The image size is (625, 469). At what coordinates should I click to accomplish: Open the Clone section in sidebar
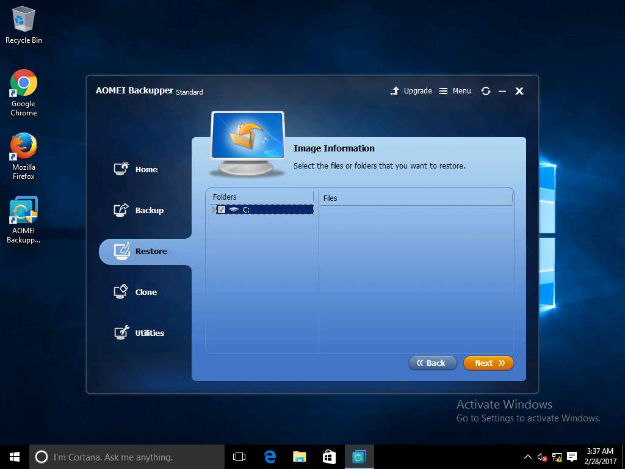coord(135,292)
